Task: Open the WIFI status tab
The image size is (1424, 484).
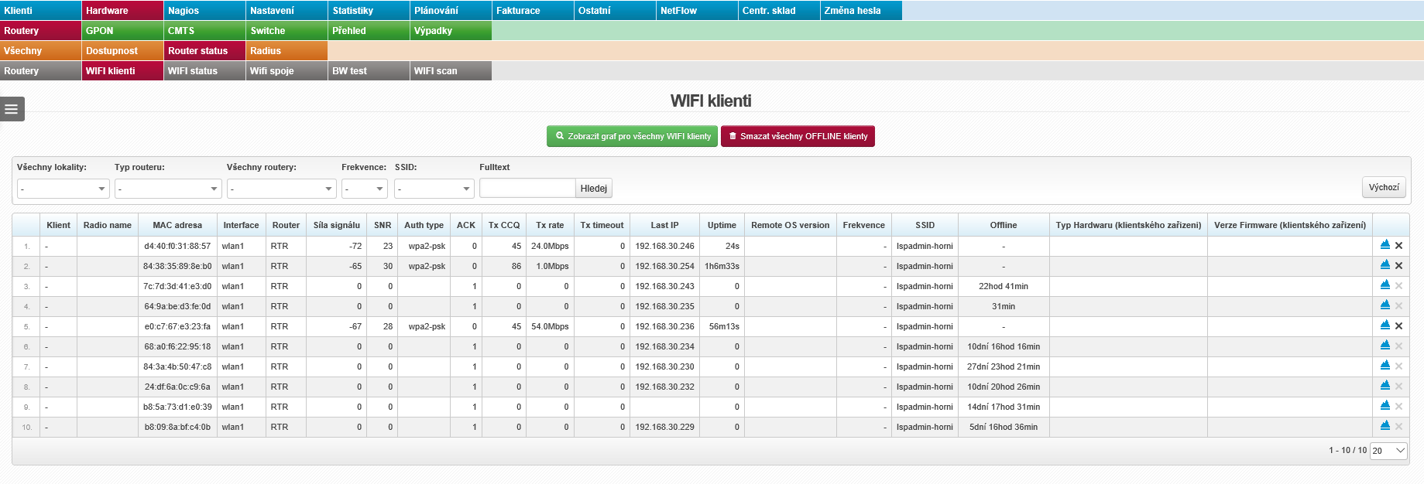Action: (x=204, y=71)
